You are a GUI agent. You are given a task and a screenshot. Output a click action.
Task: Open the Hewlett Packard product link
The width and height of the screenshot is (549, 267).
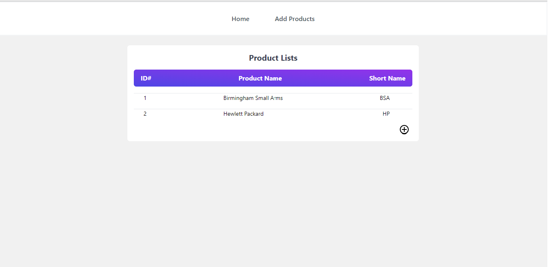pyautogui.click(x=243, y=114)
